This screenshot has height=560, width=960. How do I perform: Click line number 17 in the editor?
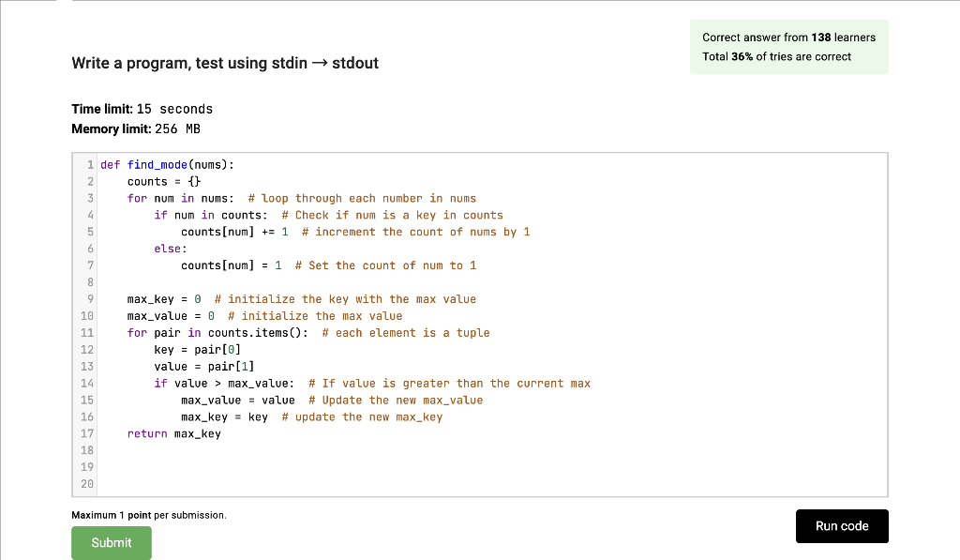click(x=86, y=433)
